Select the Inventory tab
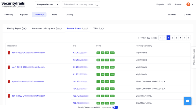 [x=39, y=14]
